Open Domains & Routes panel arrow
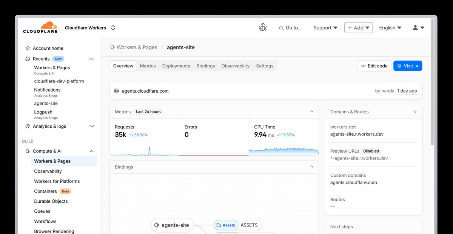 pos(414,112)
